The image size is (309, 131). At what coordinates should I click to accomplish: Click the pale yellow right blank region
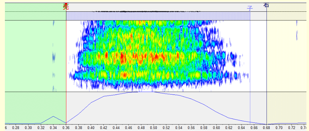click(287, 63)
